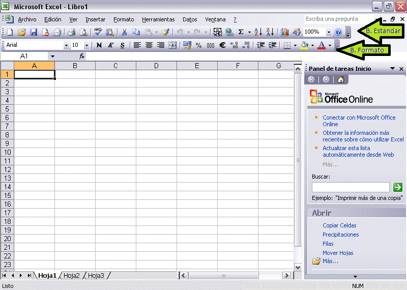Image resolution: width=407 pixels, height=290 pixels.
Task: Click the New workbook icon
Action: click(x=10, y=32)
